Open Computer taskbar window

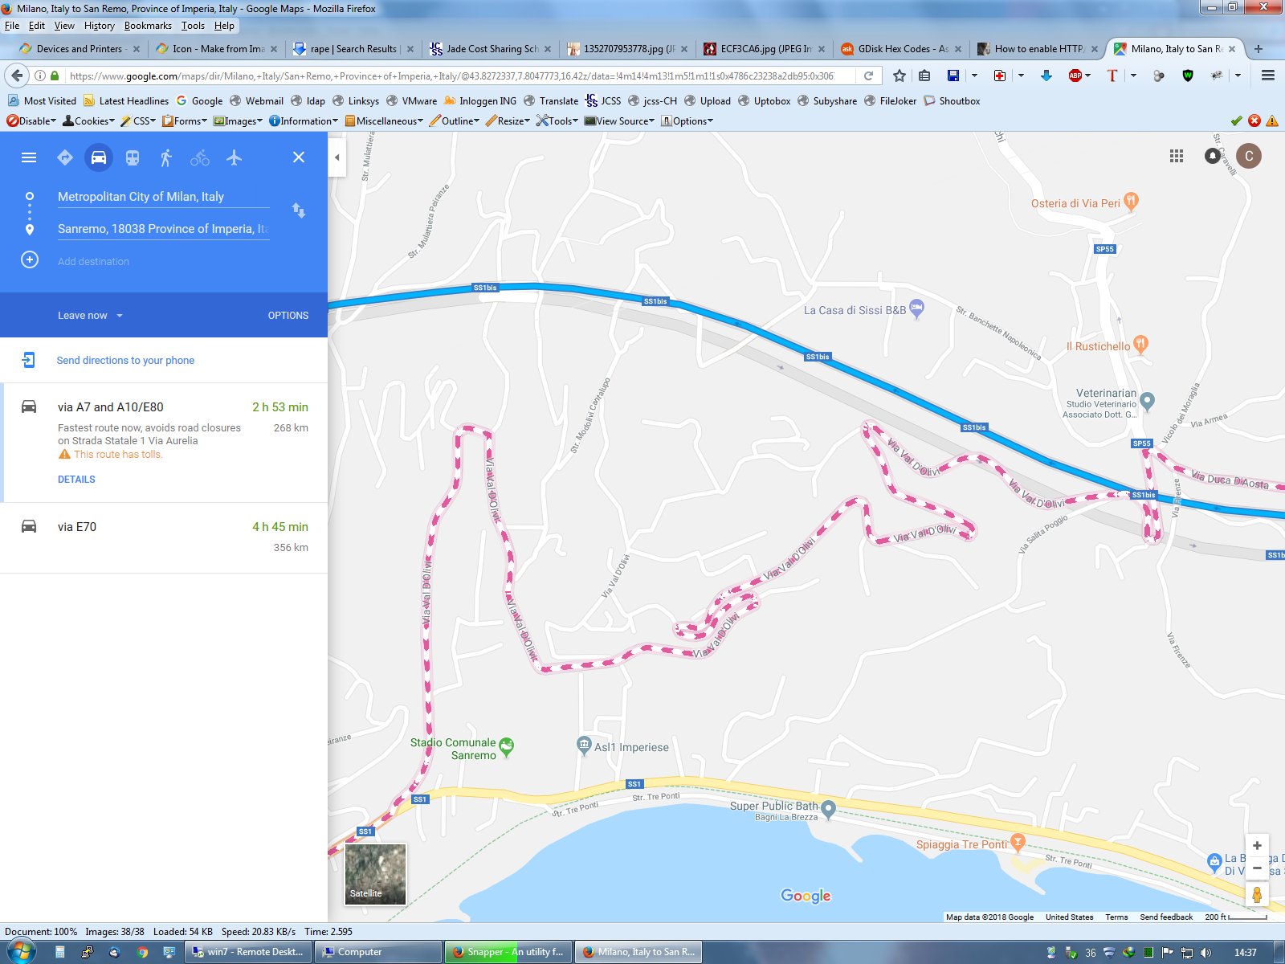(x=378, y=952)
